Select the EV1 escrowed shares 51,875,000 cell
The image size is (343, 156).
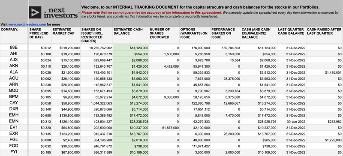164,128
